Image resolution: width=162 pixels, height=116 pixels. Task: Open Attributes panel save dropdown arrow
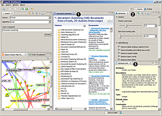(x=151, y=13)
